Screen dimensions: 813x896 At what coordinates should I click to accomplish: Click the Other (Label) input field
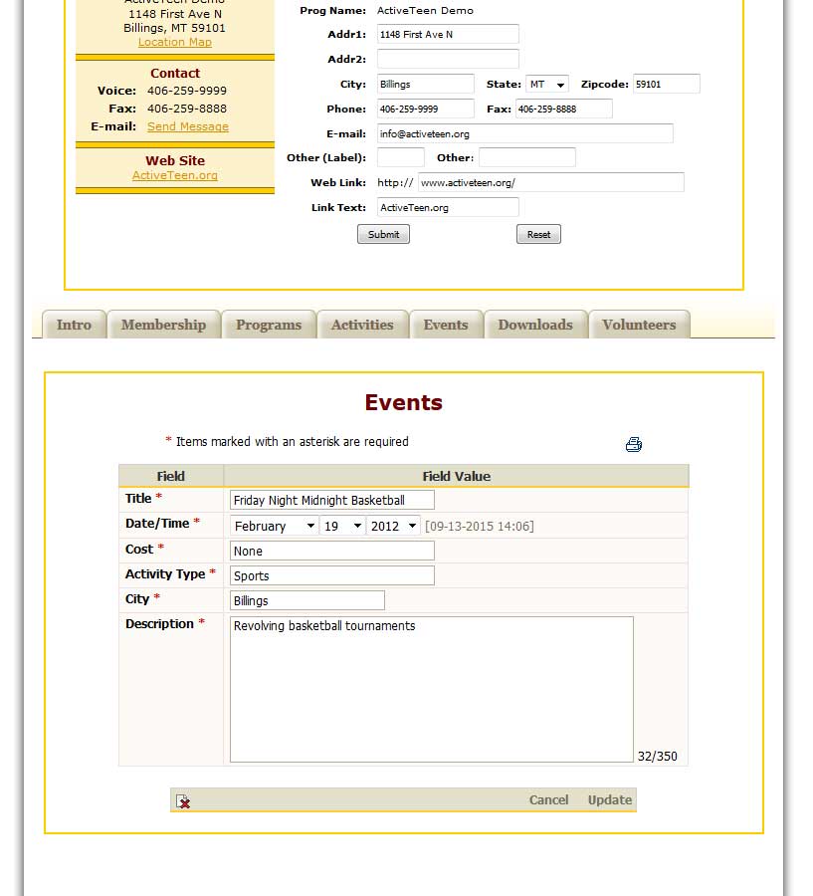[x=400, y=157]
